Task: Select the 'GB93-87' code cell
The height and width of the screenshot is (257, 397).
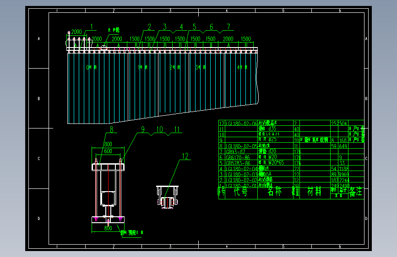Action: pos(235,152)
